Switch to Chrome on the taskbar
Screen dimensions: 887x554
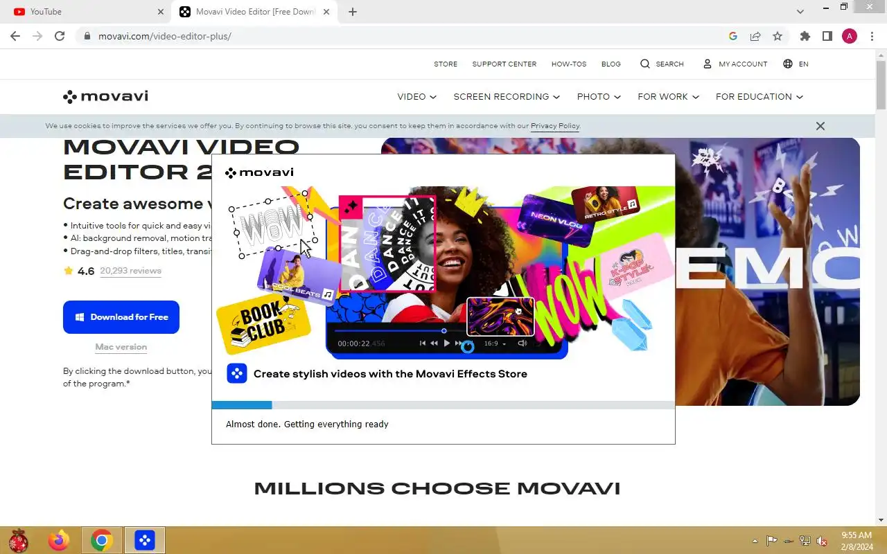click(x=102, y=540)
